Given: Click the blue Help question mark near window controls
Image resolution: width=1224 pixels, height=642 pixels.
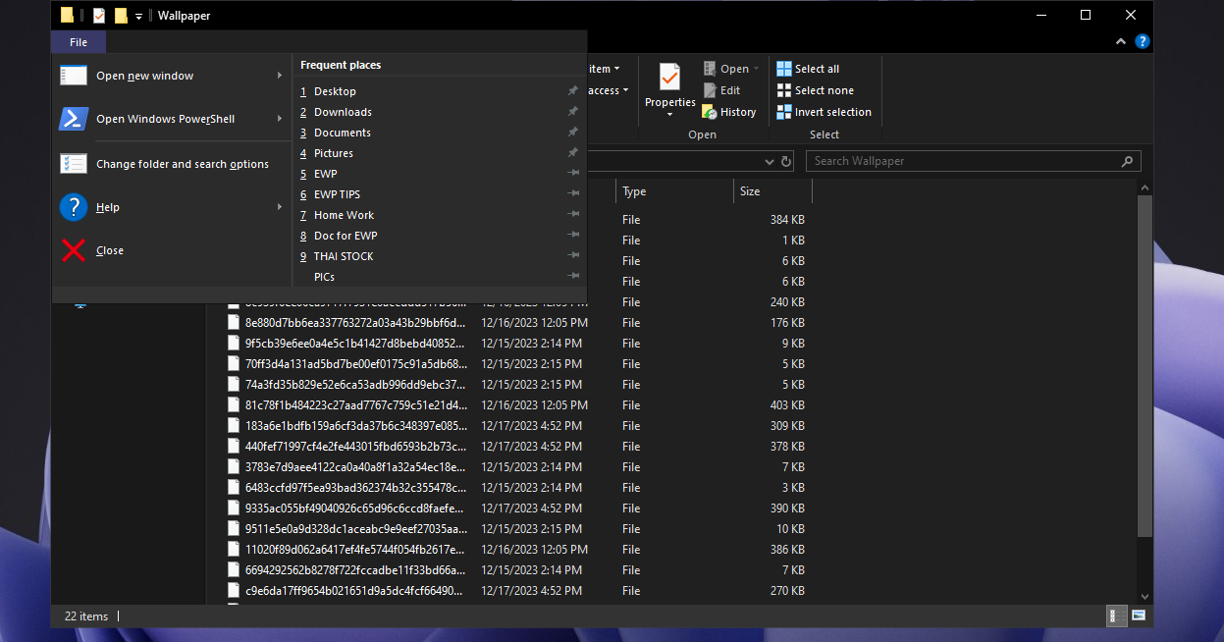Looking at the screenshot, I should click(1143, 42).
